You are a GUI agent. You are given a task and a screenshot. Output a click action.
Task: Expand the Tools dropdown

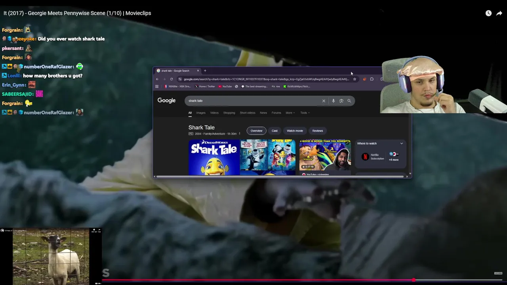(x=305, y=113)
